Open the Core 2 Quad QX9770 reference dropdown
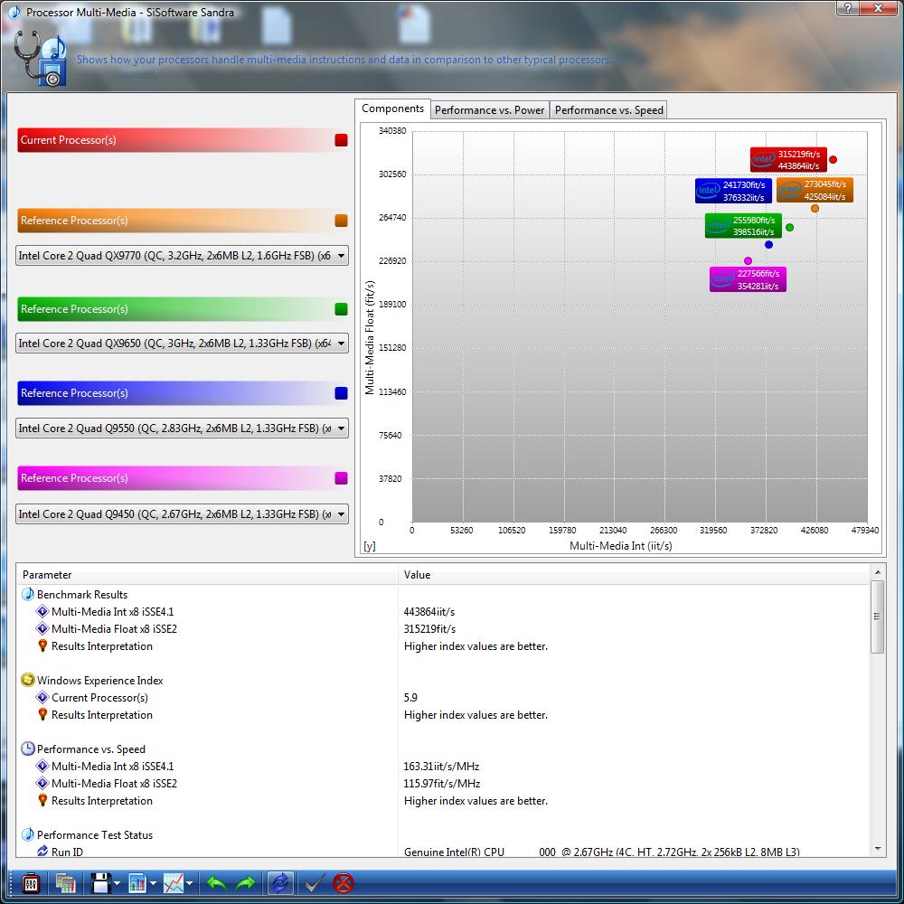Viewport: 904px width, 904px height. (183, 256)
